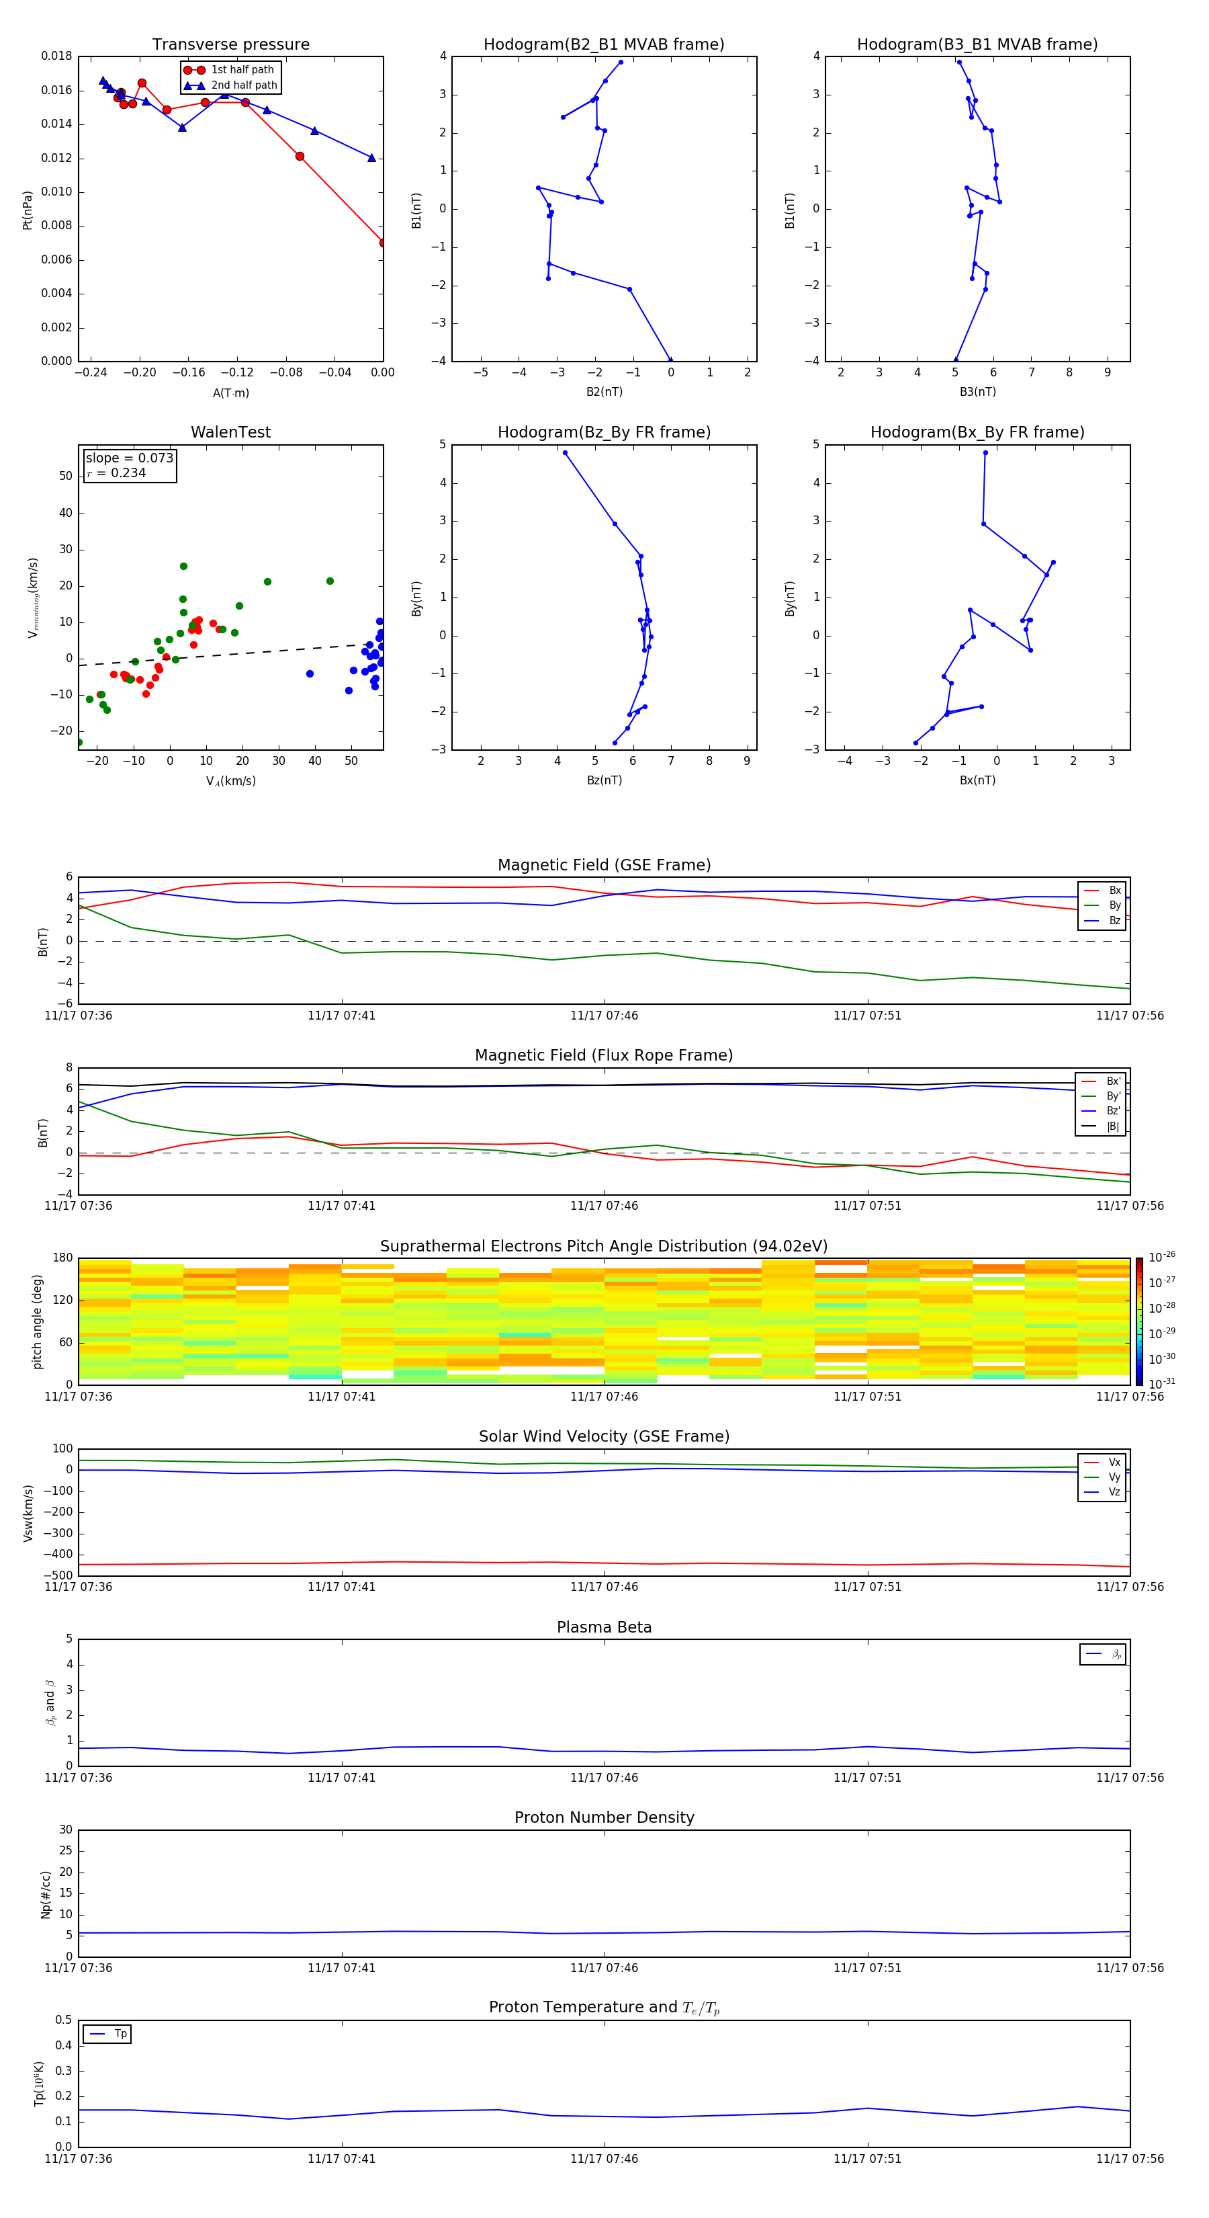Click the 'Np(#/cc)' axis label
The height and width of the screenshot is (2218, 1209).
(x=46, y=1894)
